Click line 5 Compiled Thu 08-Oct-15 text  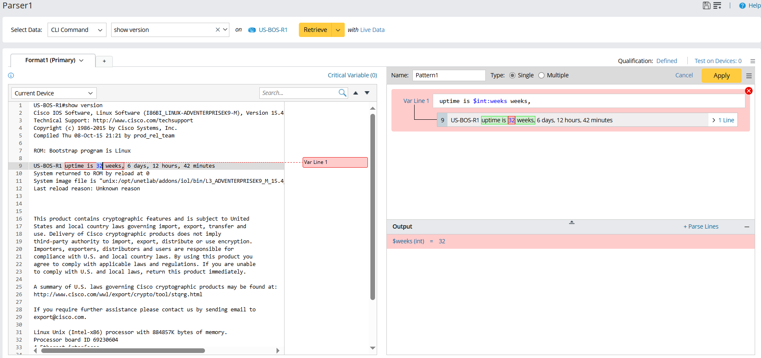coord(104,136)
